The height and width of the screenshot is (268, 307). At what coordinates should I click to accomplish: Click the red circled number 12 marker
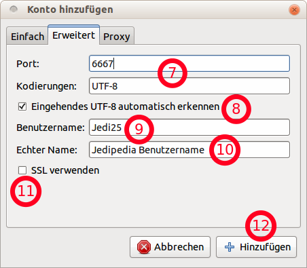[x=261, y=226]
